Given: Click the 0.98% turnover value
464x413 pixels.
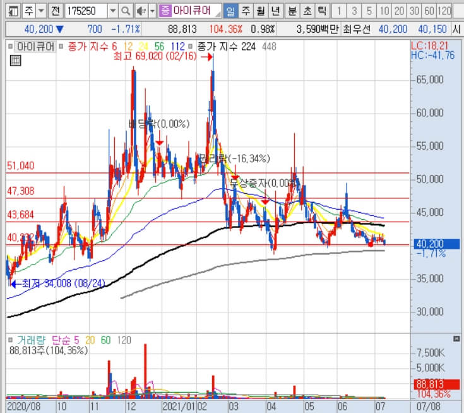Looking at the screenshot, I should (x=263, y=29).
